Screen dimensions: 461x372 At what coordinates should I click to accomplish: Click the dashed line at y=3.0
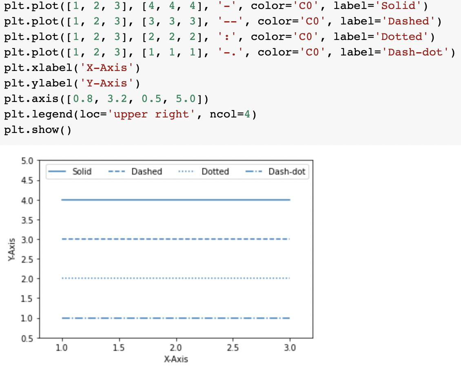point(176,239)
